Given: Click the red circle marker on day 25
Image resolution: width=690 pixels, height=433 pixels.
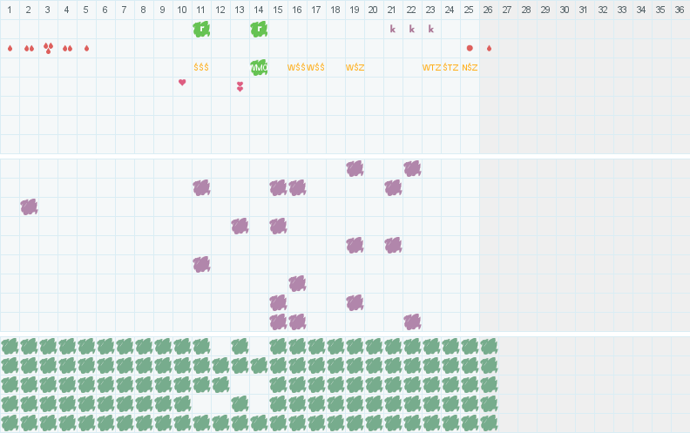Looking at the screenshot, I should pyautogui.click(x=470, y=48).
